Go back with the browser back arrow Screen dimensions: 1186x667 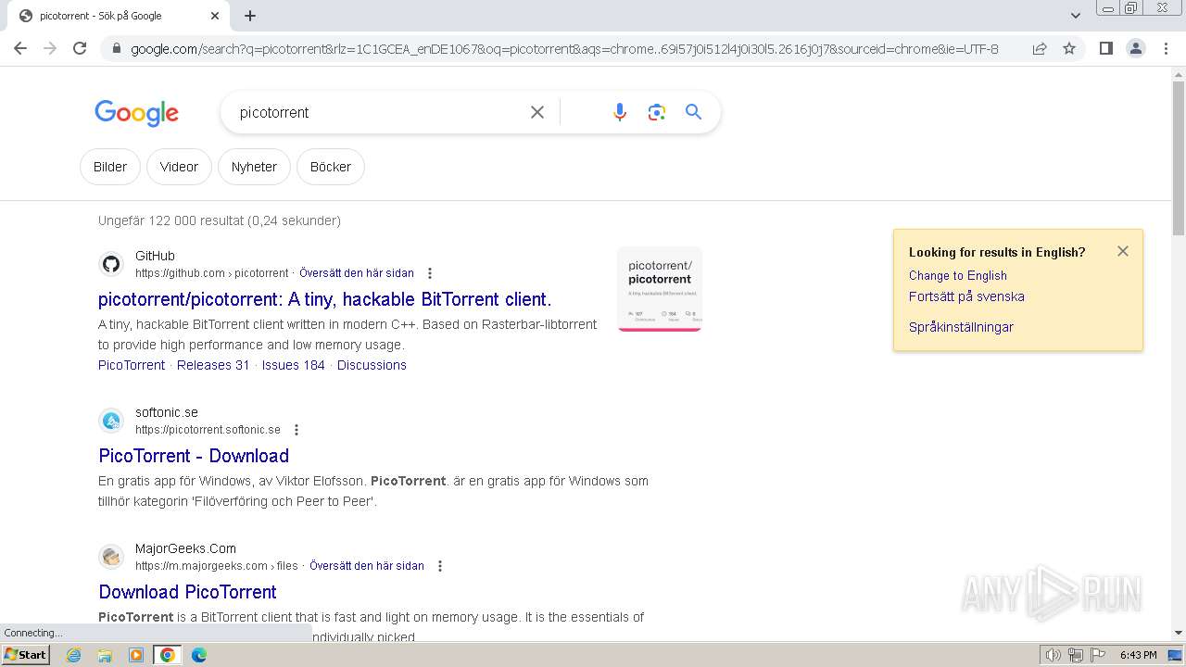click(x=20, y=48)
